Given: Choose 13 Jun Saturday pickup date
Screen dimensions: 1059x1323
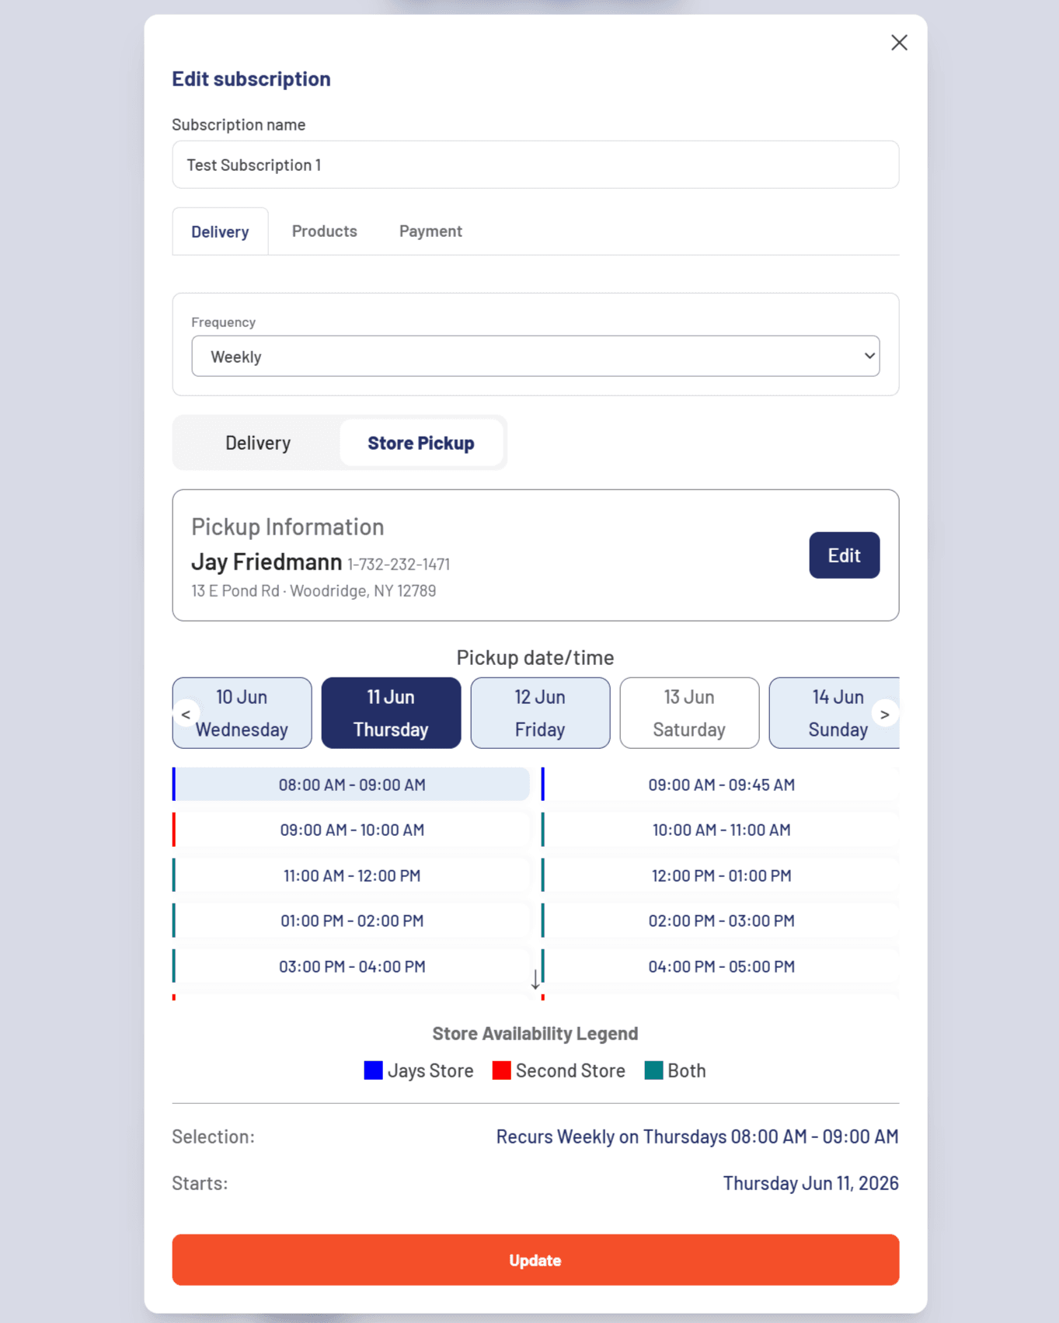Looking at the screenshot, I should pyautogui.click(x=689, y=713).
